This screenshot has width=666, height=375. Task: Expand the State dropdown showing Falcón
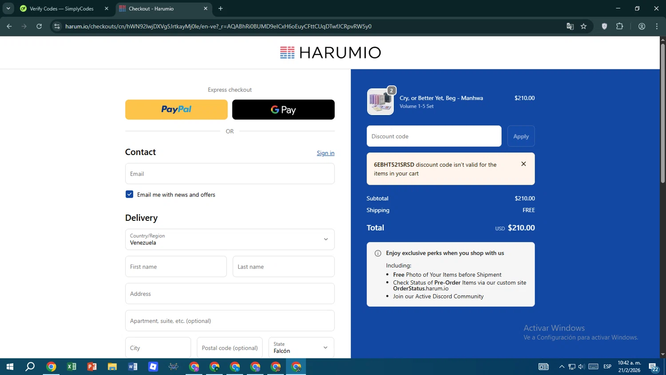301,347
